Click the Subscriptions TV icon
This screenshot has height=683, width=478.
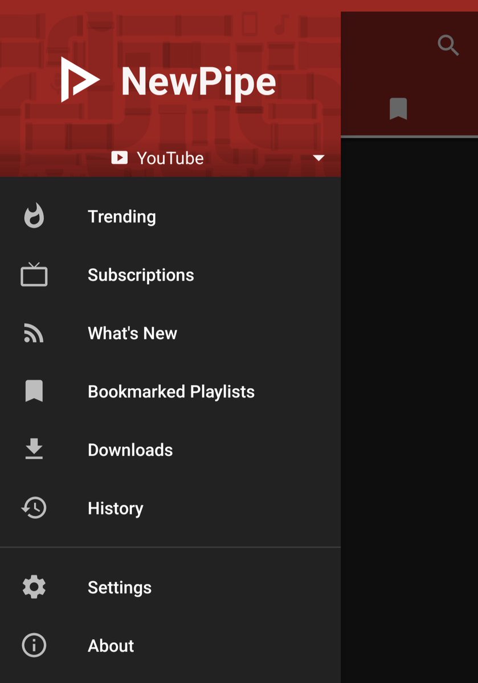(x=34, y=274)
